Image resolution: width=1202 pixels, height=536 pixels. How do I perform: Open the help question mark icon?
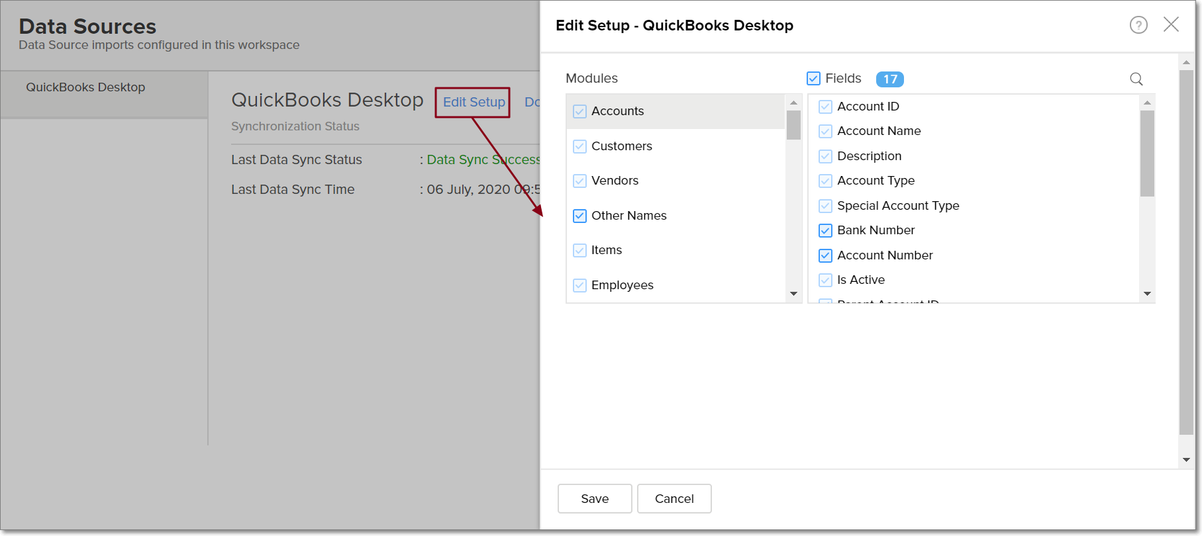[1138, 25]
